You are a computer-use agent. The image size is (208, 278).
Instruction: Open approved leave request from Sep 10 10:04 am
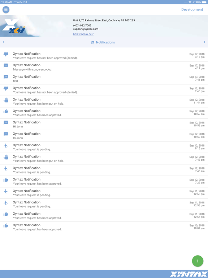(x=104, y=227)
